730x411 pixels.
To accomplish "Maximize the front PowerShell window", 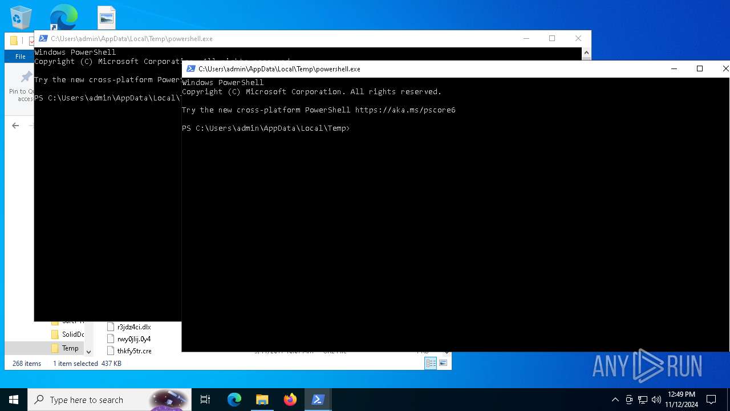I will (x=700, y=68).
